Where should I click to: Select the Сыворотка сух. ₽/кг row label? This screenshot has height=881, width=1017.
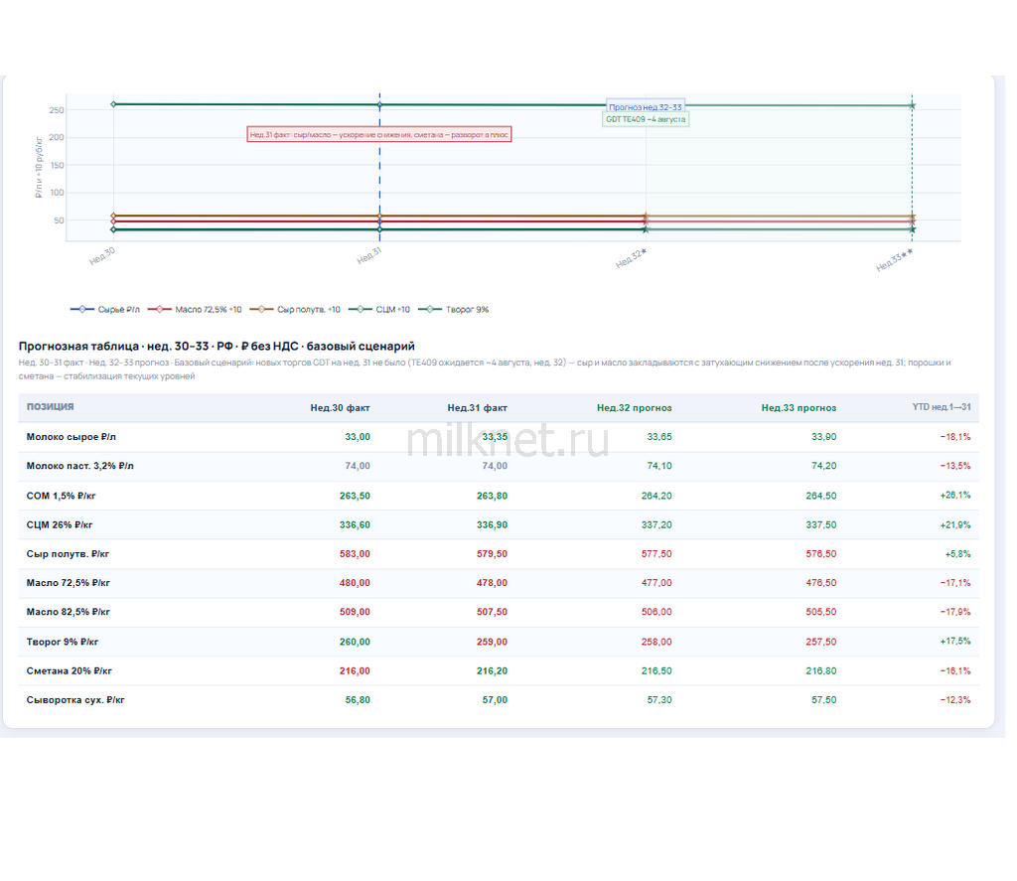click(75, 700)
